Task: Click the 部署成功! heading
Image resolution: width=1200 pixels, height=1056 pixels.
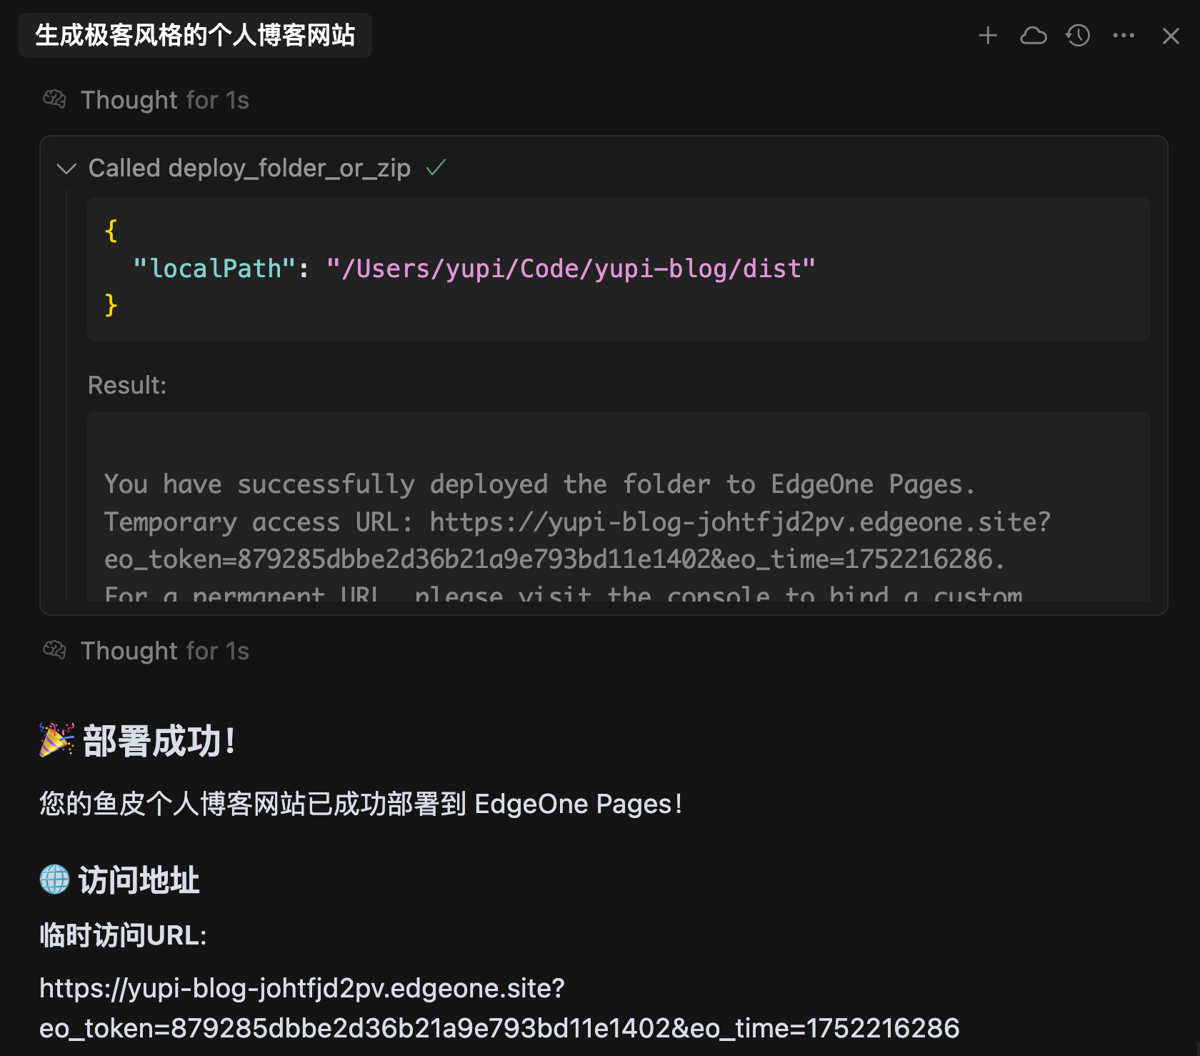Action: [159, 741]
